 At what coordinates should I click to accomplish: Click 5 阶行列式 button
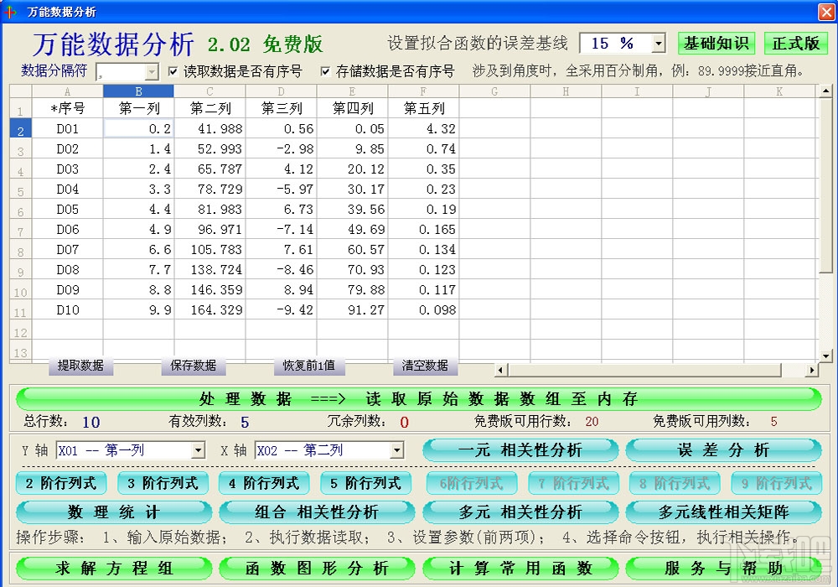pos(365,483)
